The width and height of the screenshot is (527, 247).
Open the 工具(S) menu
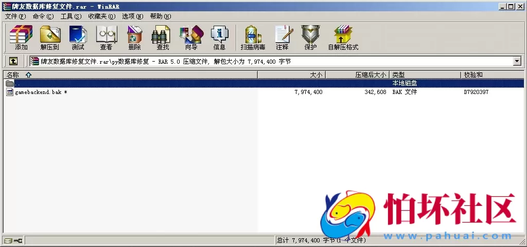[71, 16]
